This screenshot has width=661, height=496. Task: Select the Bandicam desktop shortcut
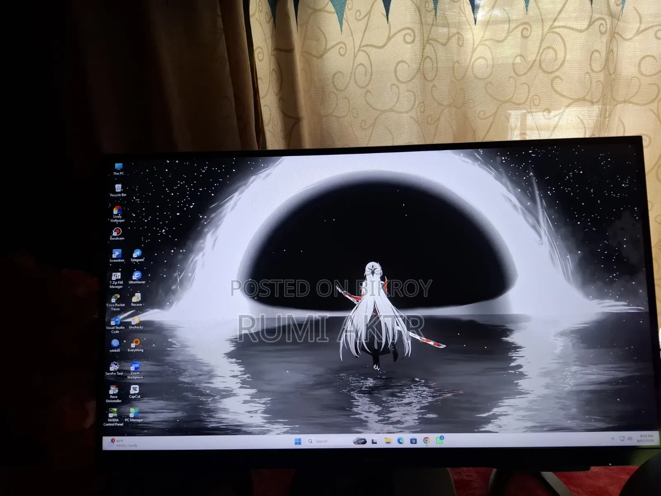117,234
